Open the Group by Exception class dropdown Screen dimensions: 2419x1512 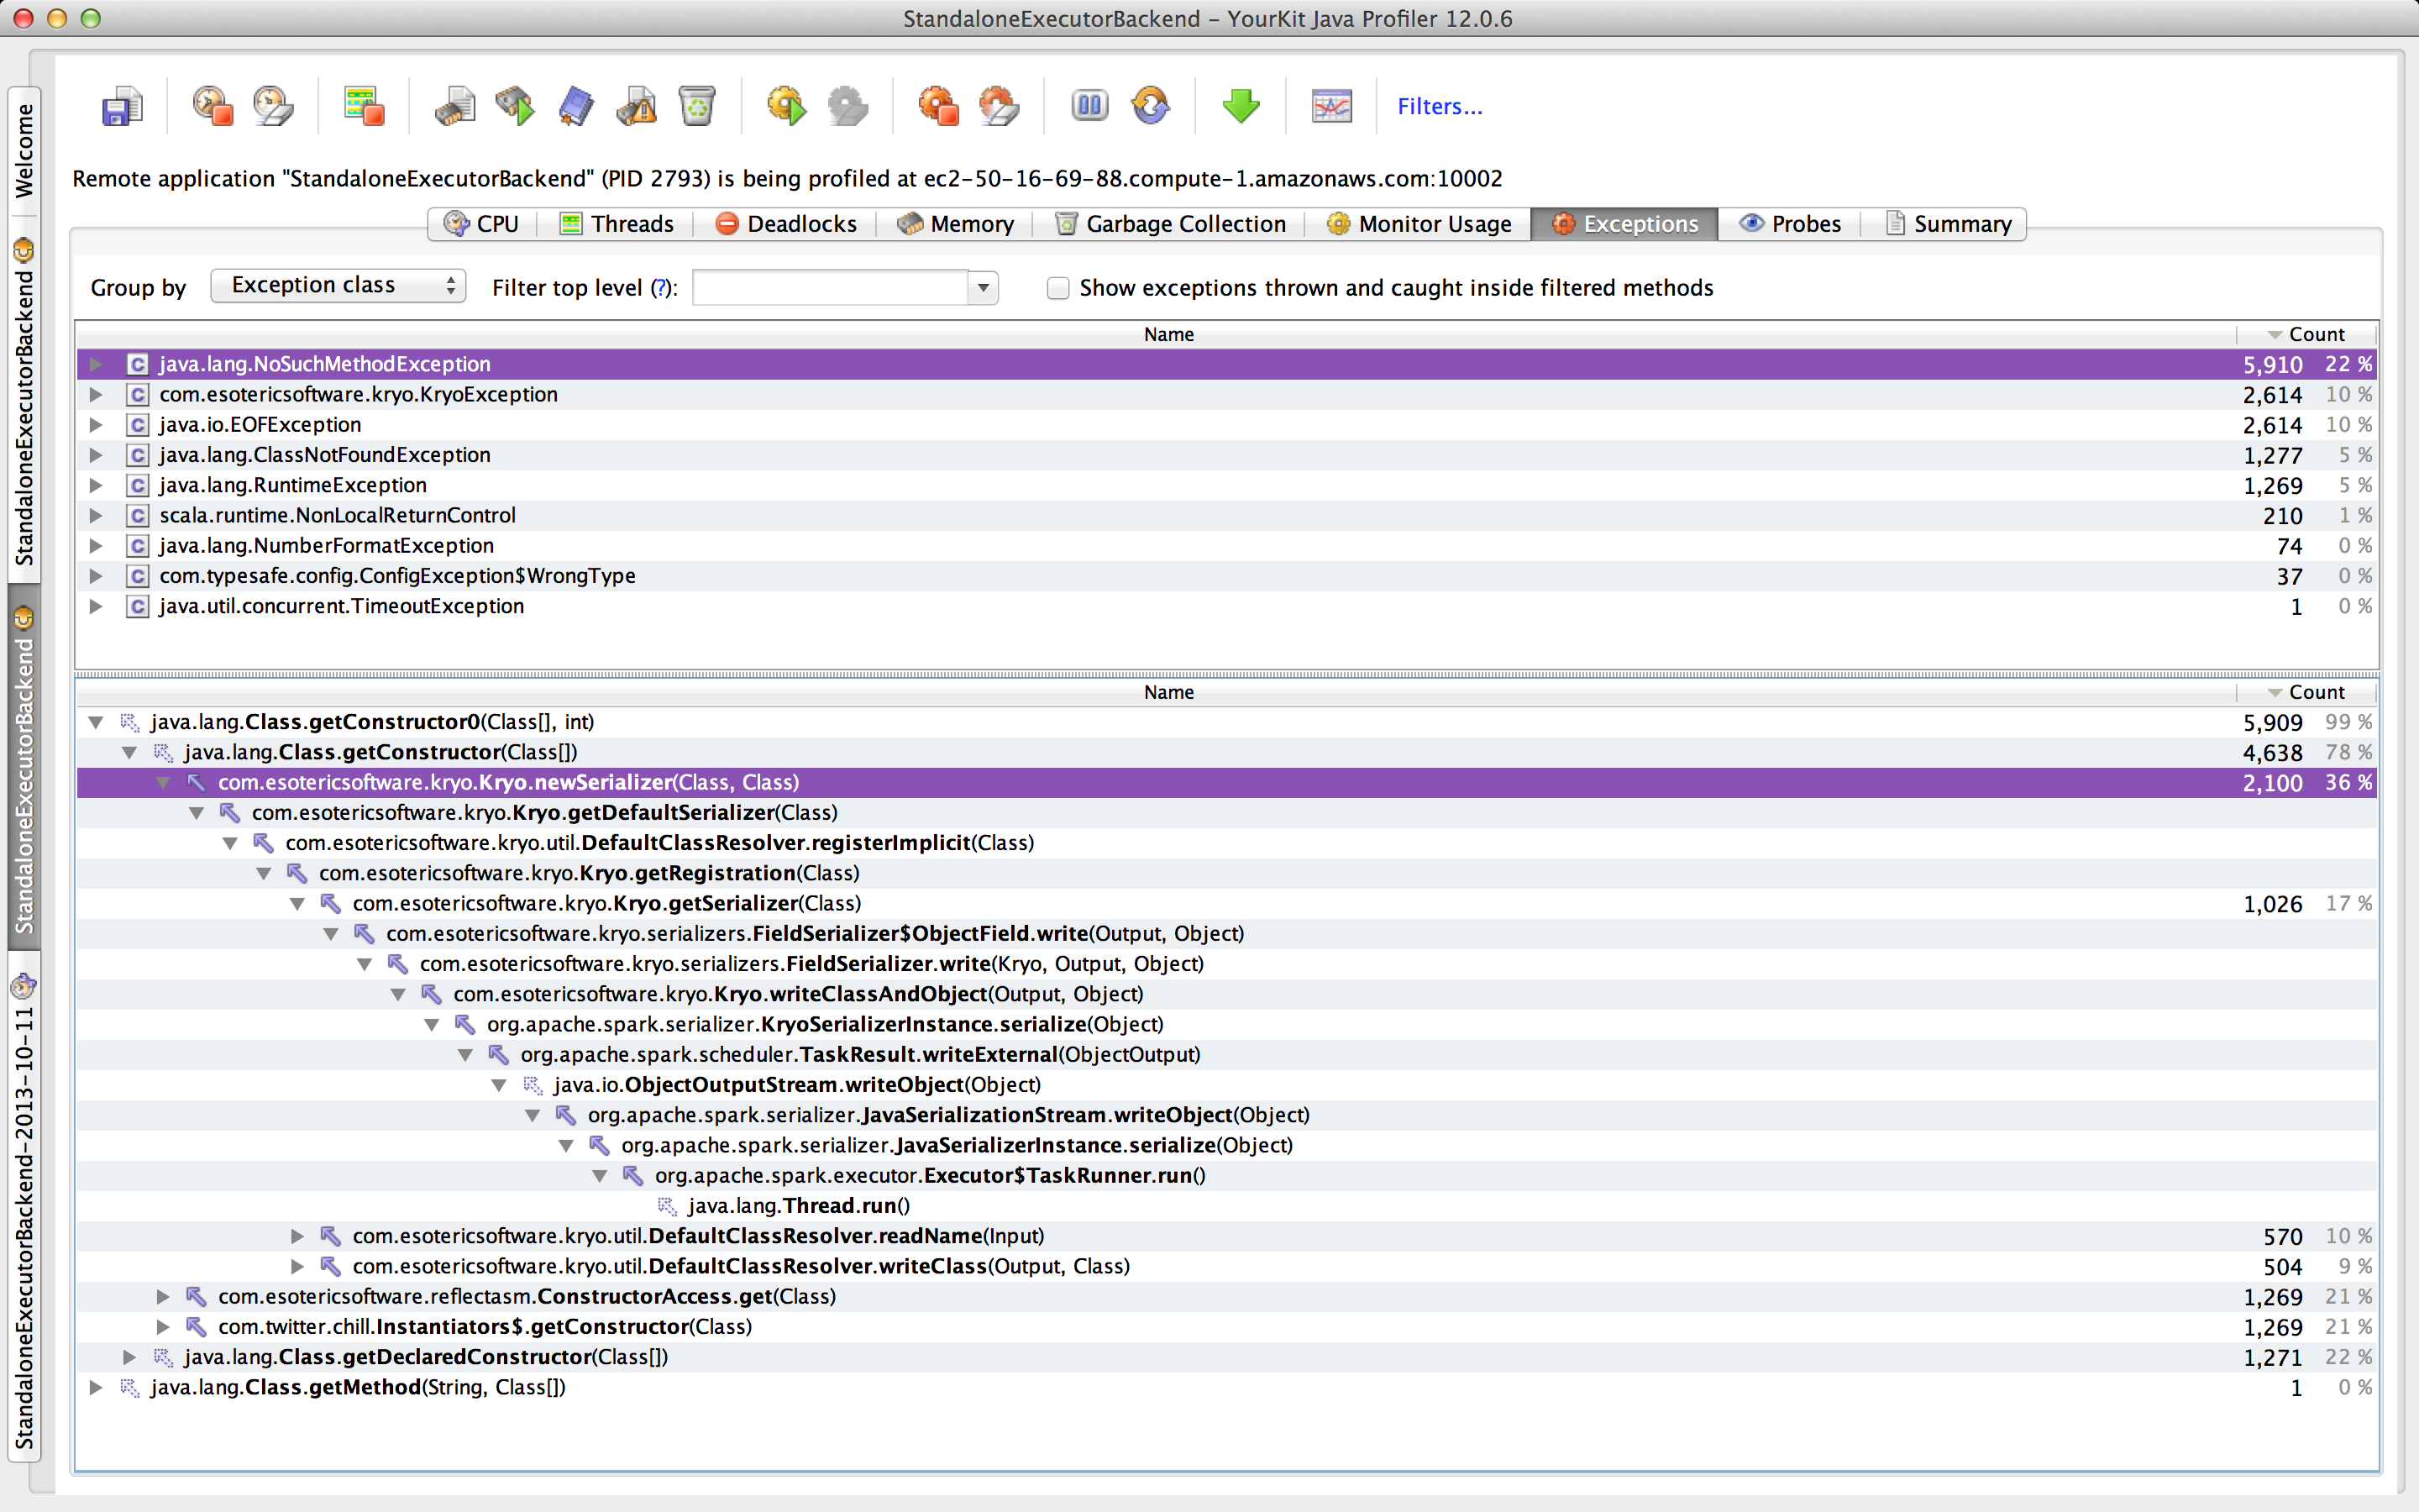(x=338, y=286)
